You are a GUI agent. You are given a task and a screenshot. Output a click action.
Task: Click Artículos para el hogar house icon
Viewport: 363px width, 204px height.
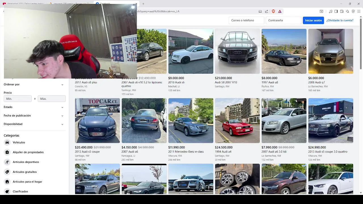point(7,182)
